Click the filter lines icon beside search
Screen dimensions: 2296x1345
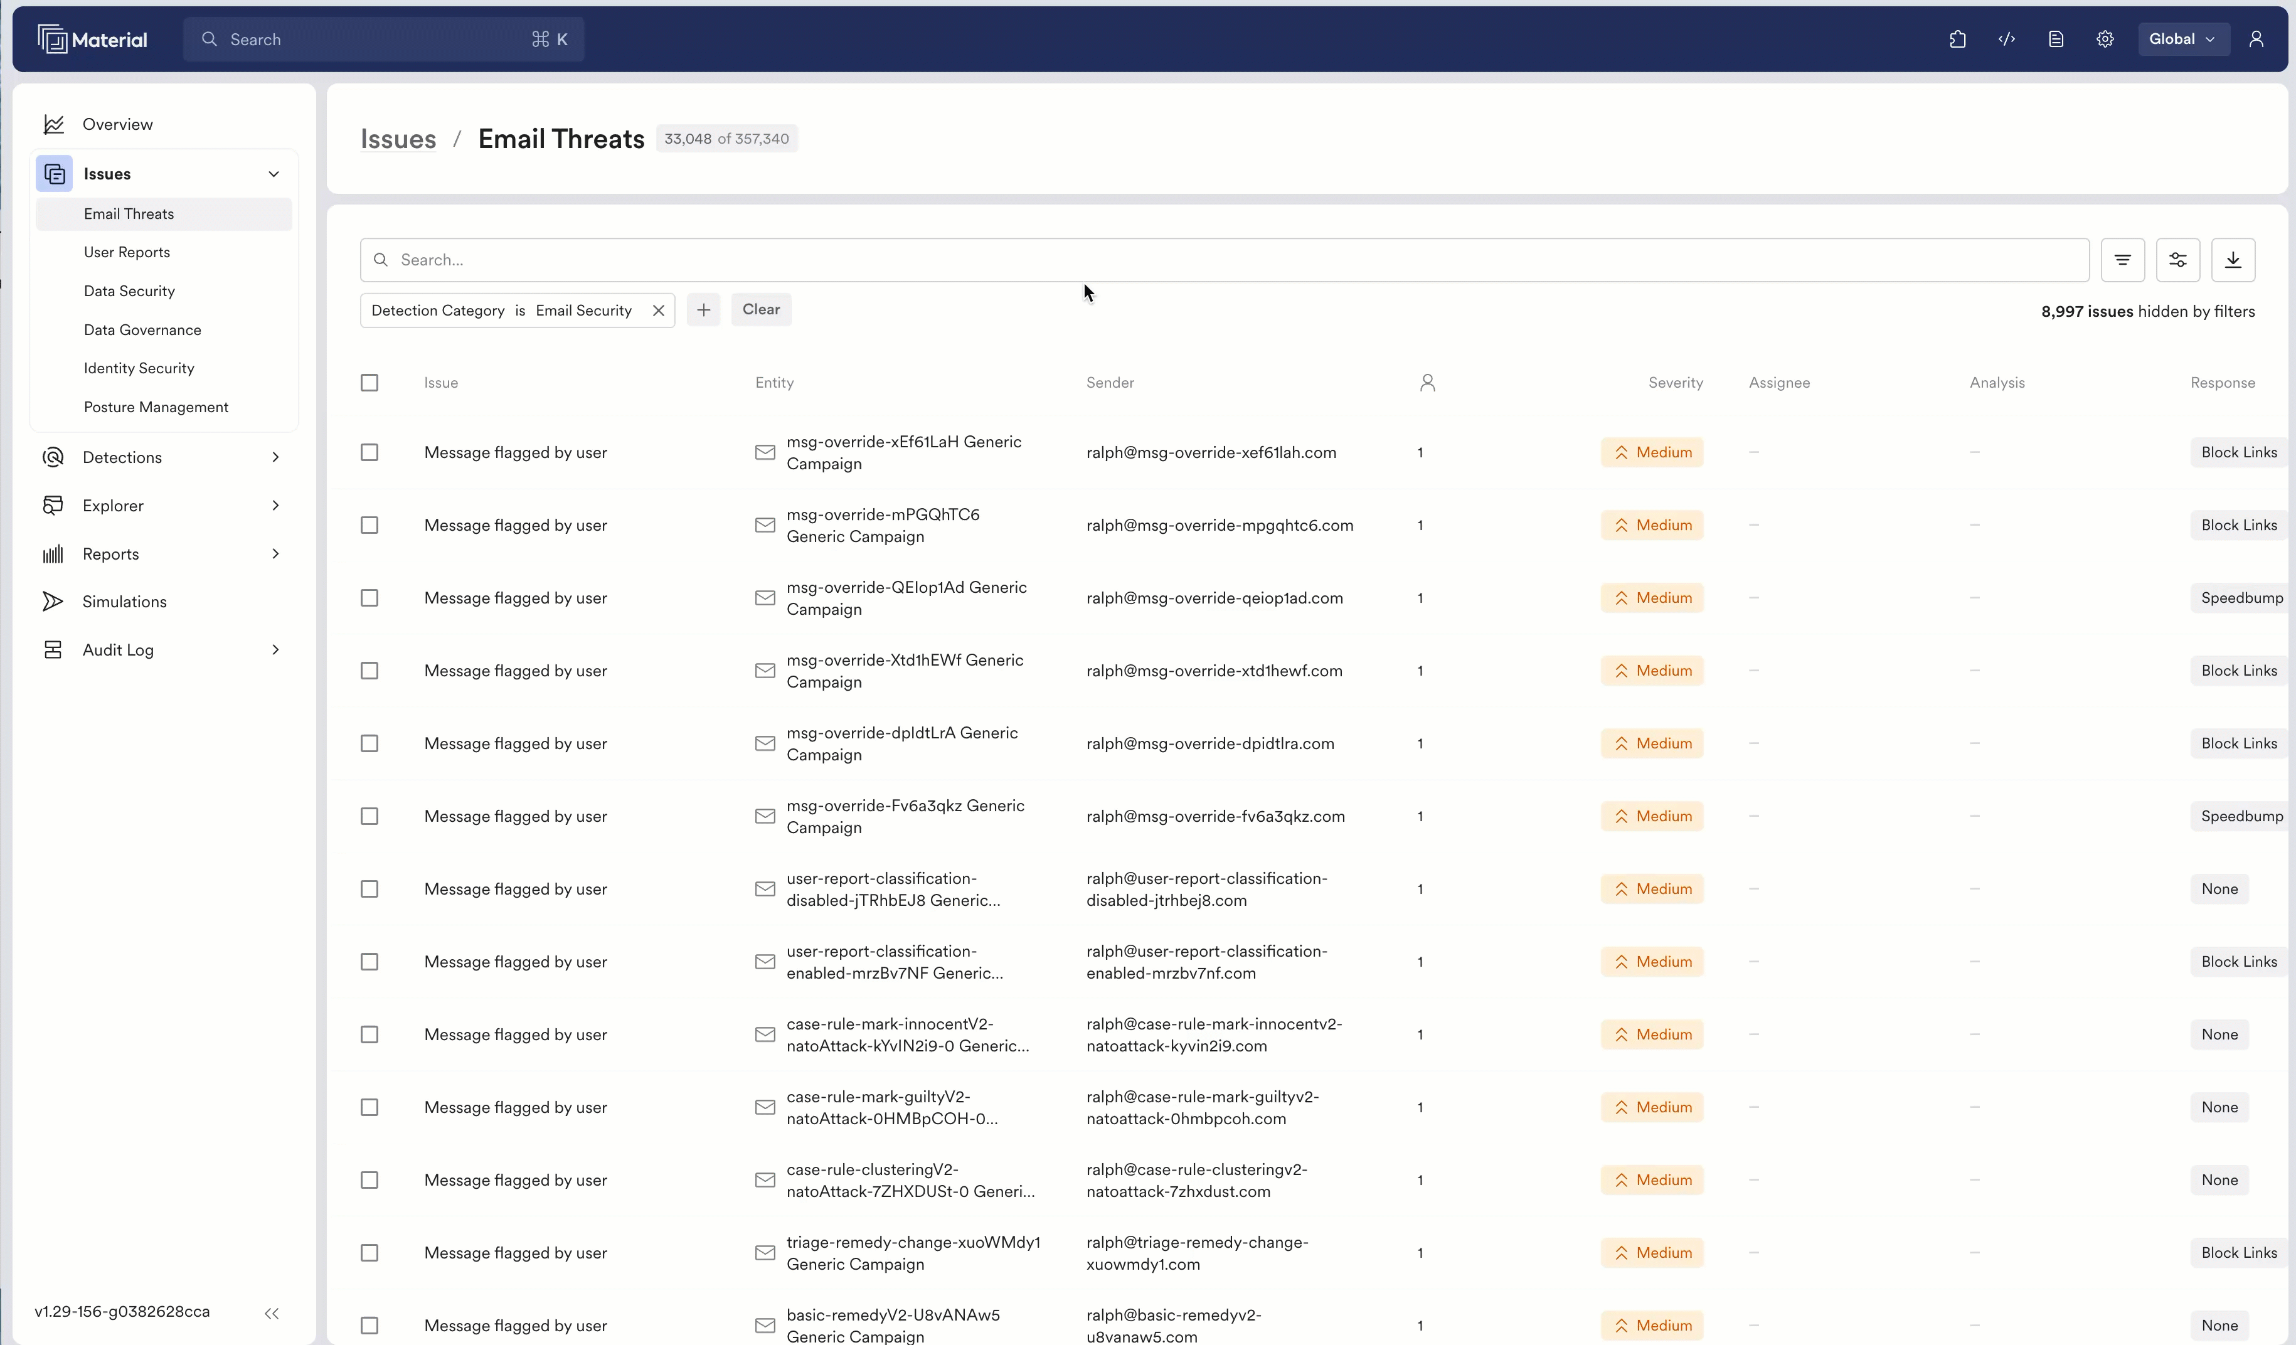point(2123,260)
